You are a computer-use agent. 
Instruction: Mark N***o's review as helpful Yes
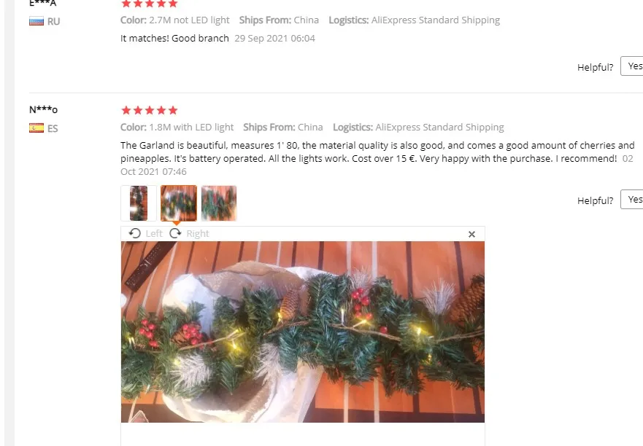coord(632,200)
